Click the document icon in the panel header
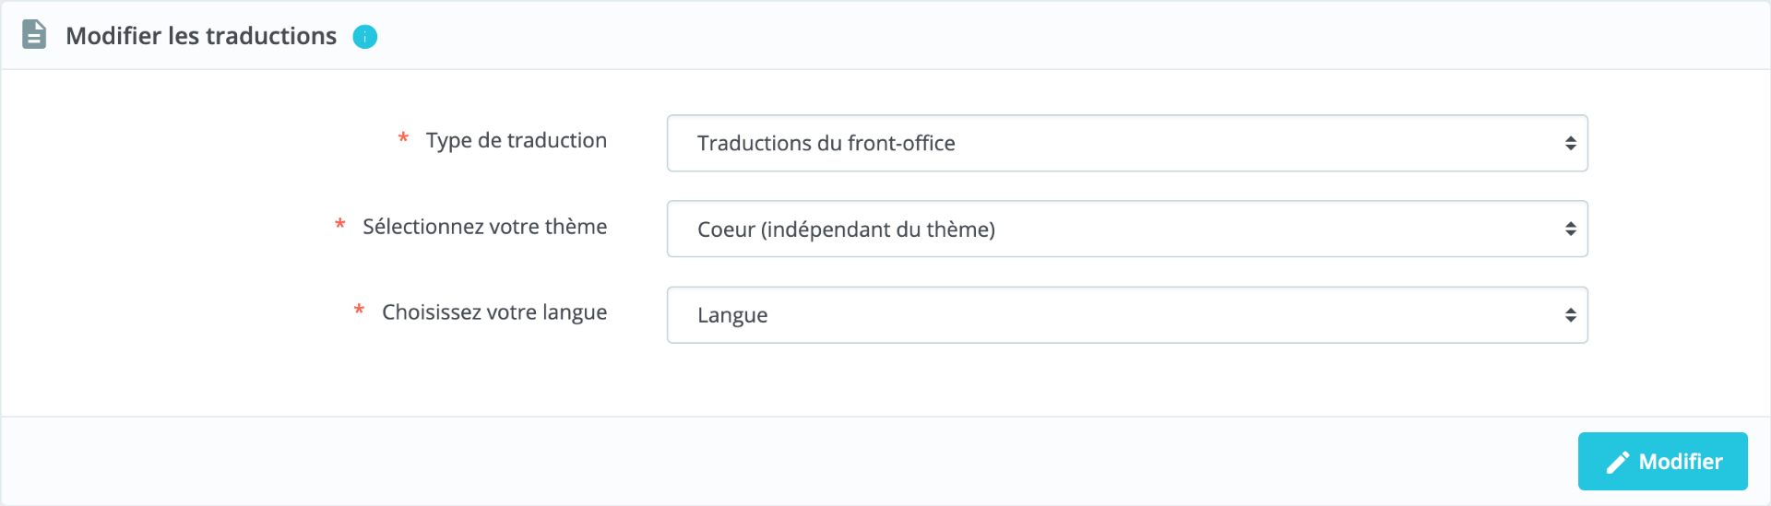Screen dimensions: 1771x506 coord(34,35)
